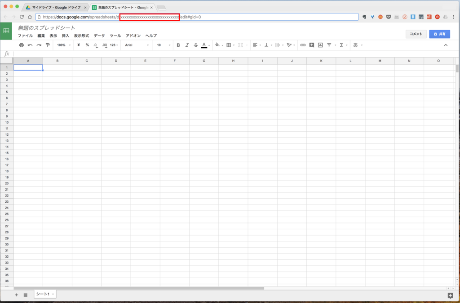This screenshot has height=303, width=460.
Task: Open the text rotation dropdown
Action: coord(291,45)
